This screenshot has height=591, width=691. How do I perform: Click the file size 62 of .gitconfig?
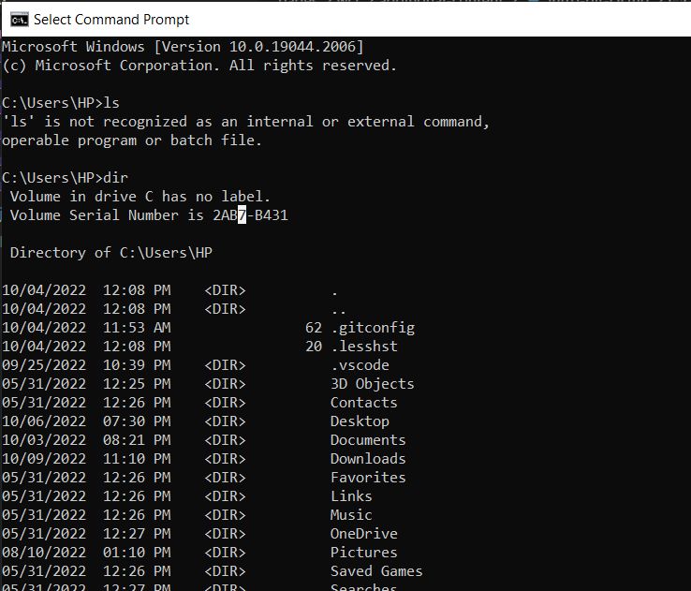314,328
